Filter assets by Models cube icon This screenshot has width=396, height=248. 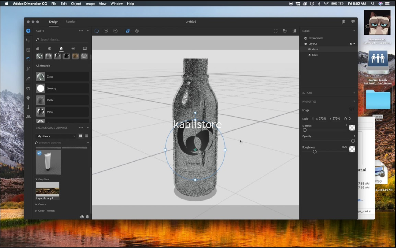click(50, 49)
